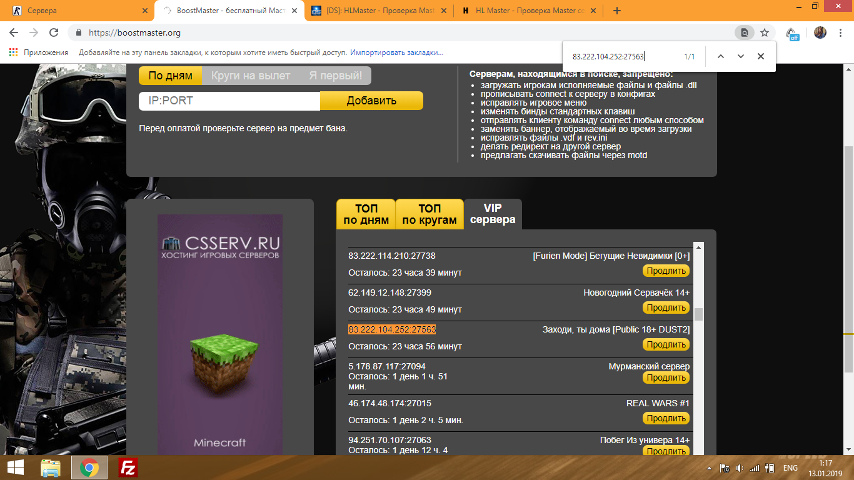Image resolution: width=854 pixels, height=480 pixels.
Task: Open the ТОП по кругам tab
Action: 430,214
